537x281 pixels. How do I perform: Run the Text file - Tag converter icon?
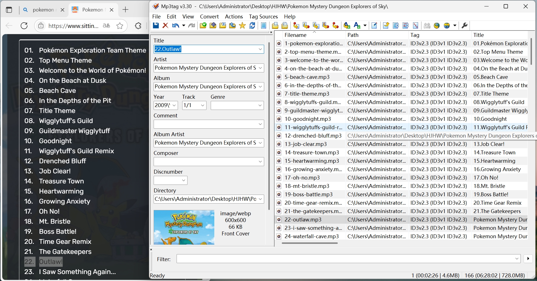326,25
